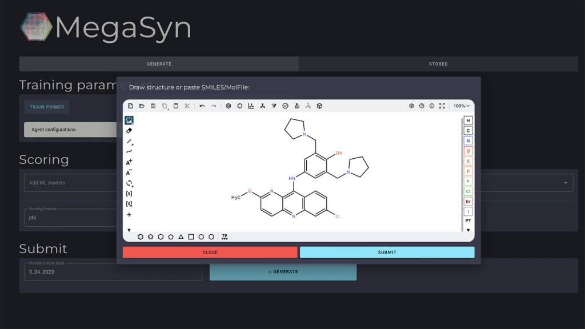This screenshot has width=585, height=329.
Task: Select Carbon atom button C
Action: point(468,131)
